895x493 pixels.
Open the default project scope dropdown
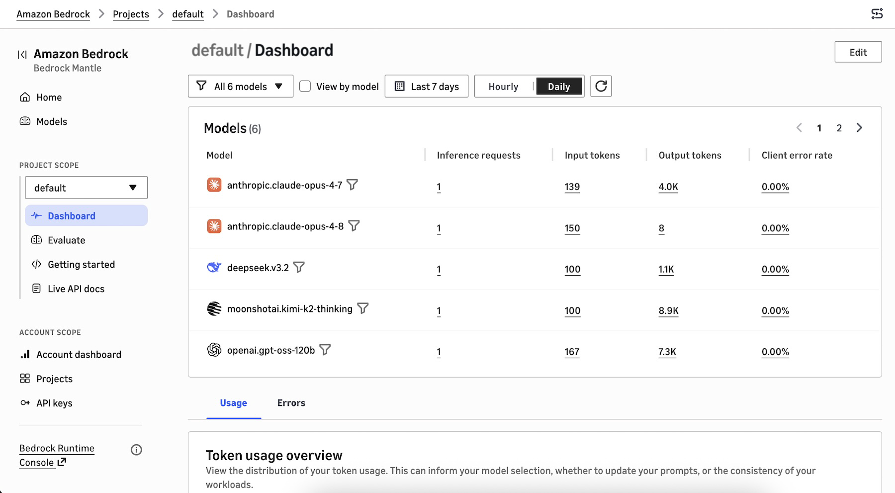(87, 188)
